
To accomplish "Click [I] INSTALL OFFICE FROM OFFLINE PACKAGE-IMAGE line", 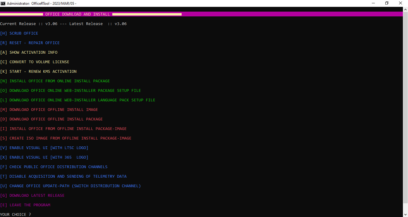I will point(63,129).
